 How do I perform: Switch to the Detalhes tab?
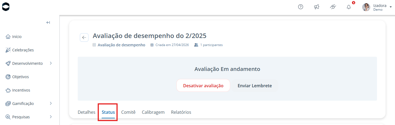(87, 112)
